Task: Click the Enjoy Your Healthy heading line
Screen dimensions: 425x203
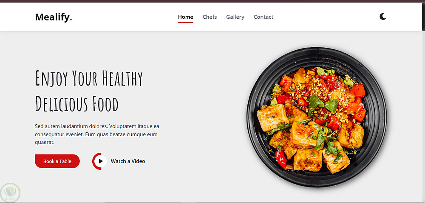Action: click(x=89, y=78)
